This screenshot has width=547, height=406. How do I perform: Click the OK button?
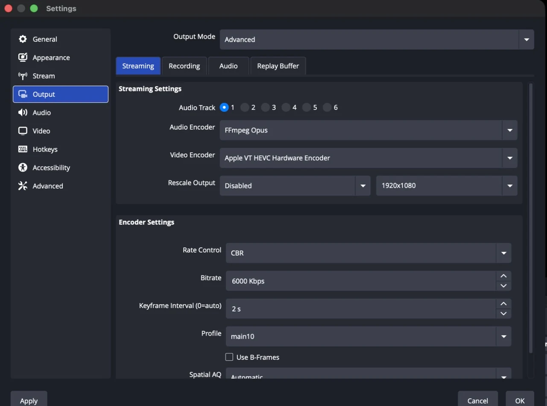(520, 399)
